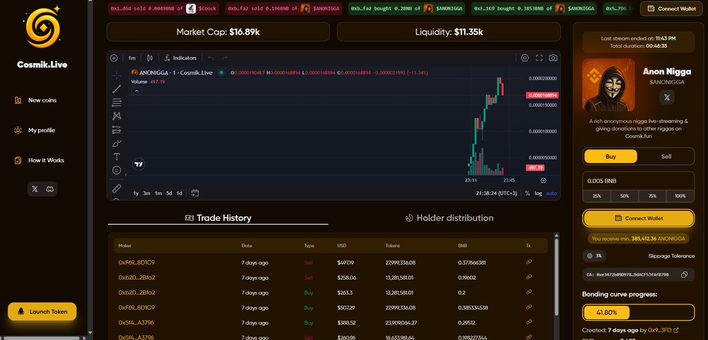Undo the last chart action
The width and height of the screenshot is (708, 340).
(211, 58)
